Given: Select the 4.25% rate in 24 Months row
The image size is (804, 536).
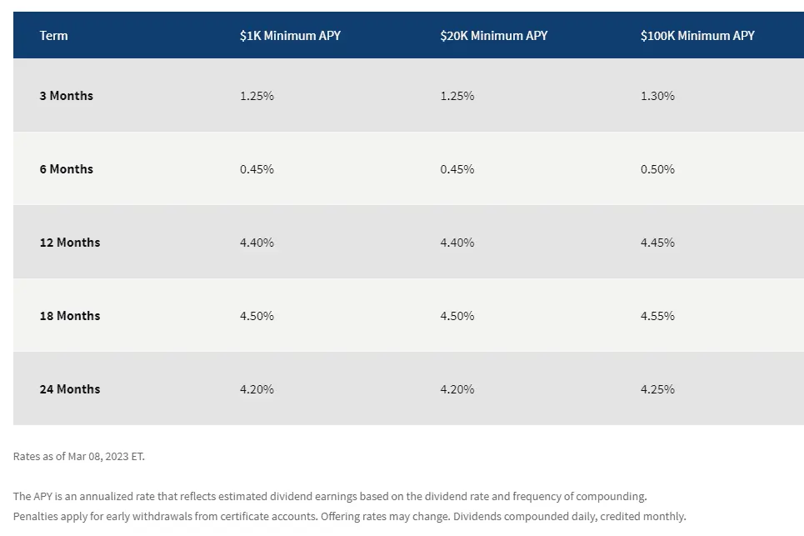Looking at the screenshot, I should point(657,389).
